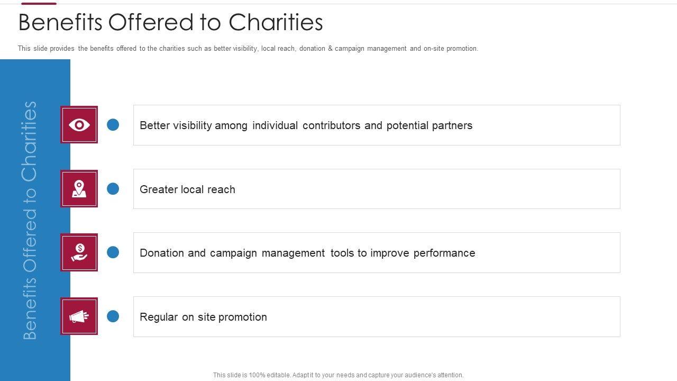This screenshot has height=381, width=677.
Task: Select the thin gray divider line at top
Action: 370,4
